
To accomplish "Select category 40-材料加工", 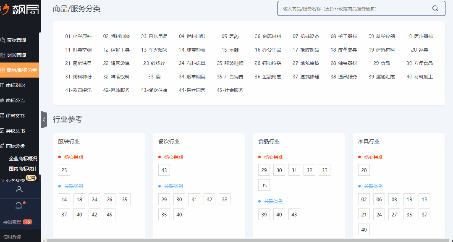I will click(x=420, y=77).
